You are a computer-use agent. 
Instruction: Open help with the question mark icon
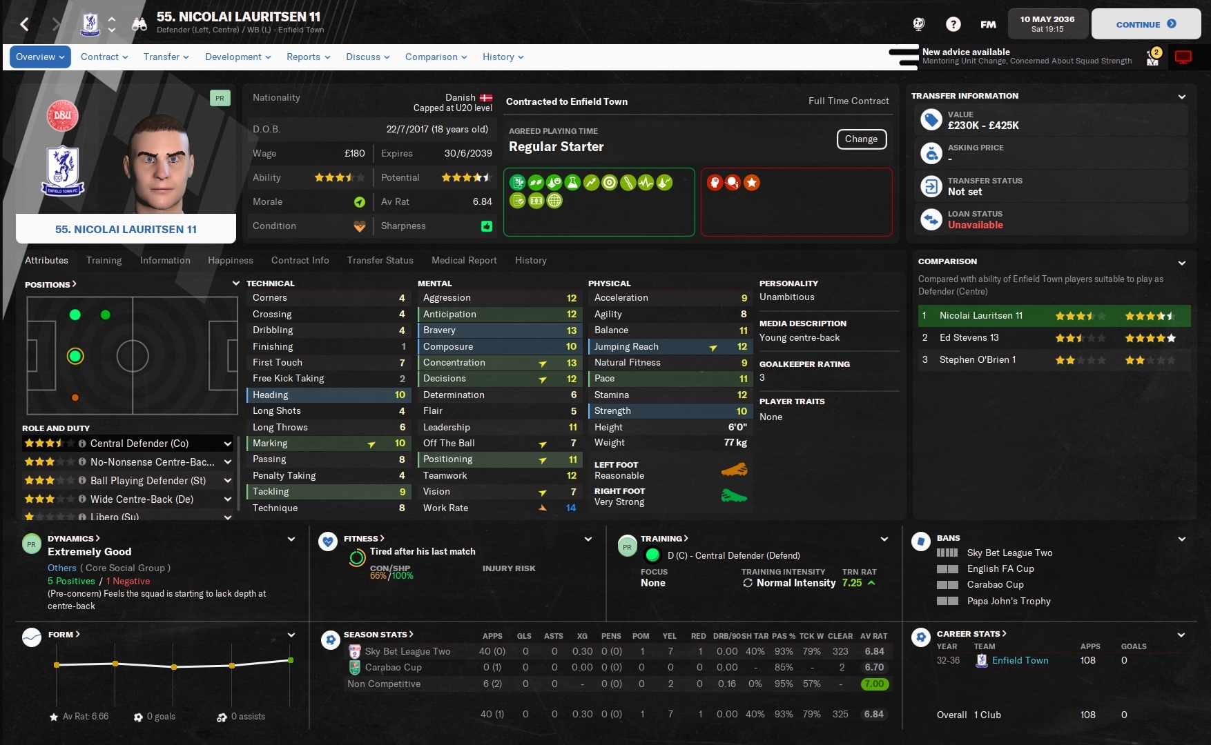(x=953, y=24)
